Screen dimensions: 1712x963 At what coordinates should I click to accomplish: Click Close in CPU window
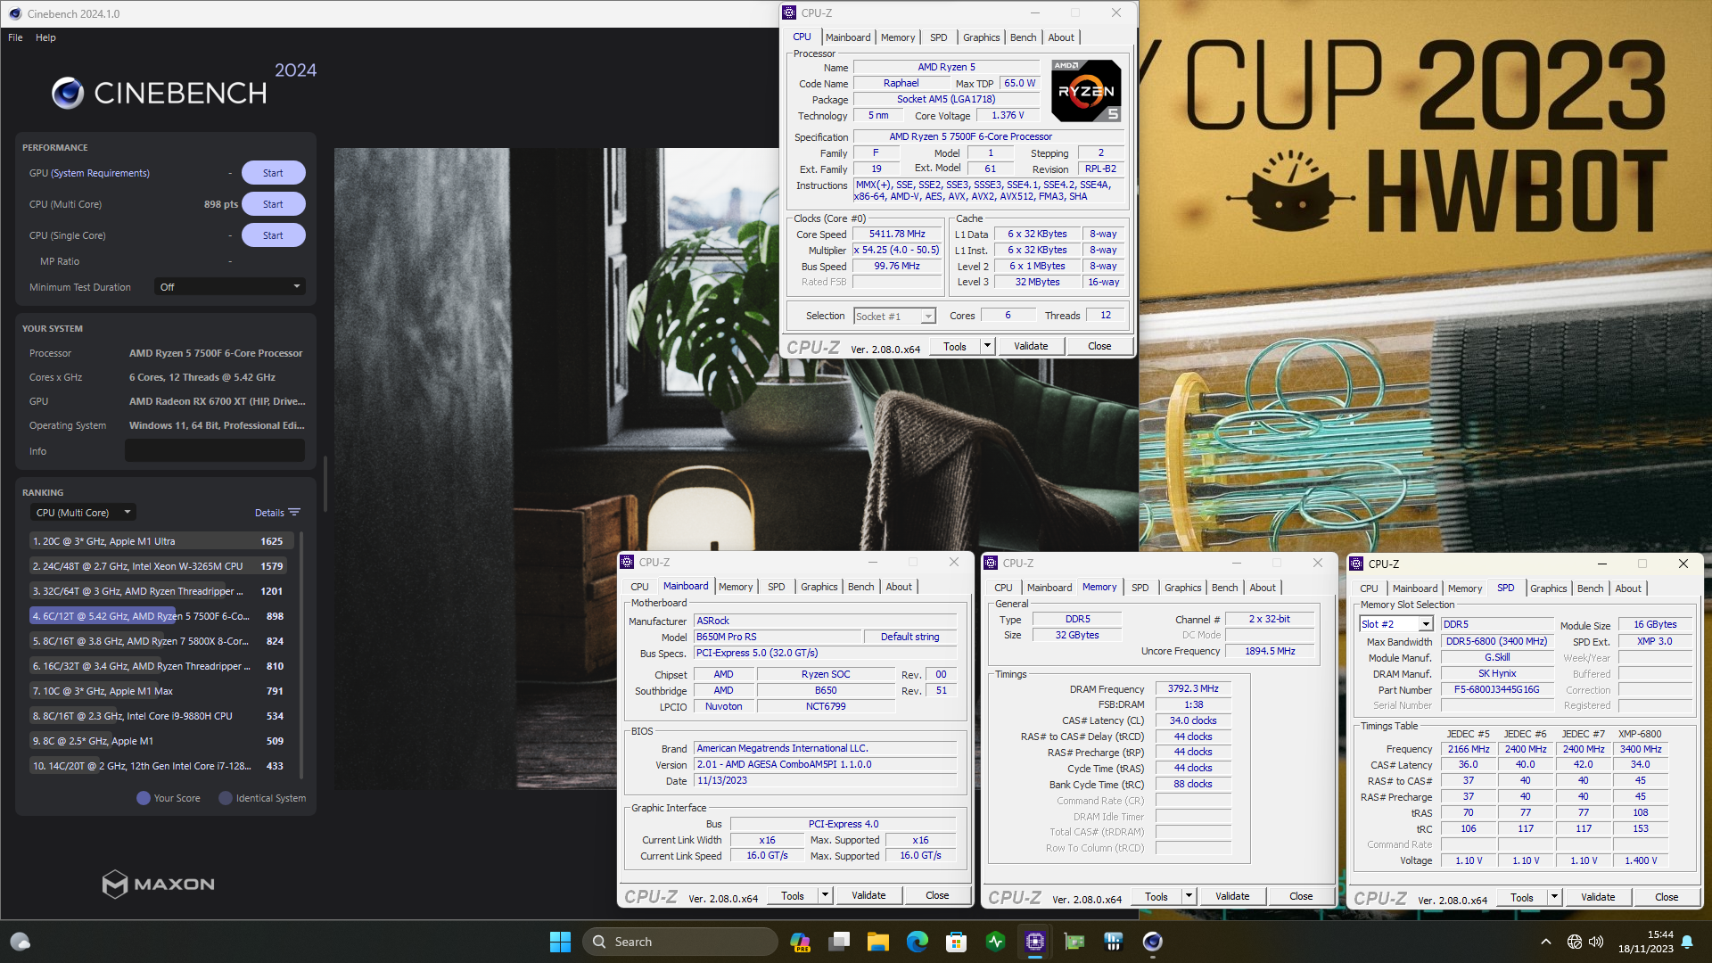(x=1099, y=346)
